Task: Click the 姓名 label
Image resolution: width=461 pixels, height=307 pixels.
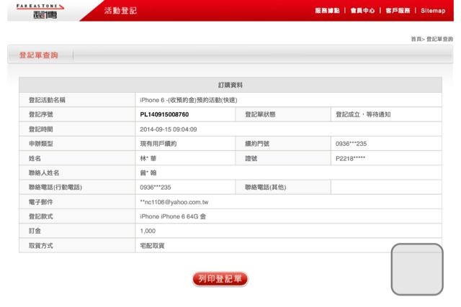Action: pyautogui.click(x=35, y=158)
